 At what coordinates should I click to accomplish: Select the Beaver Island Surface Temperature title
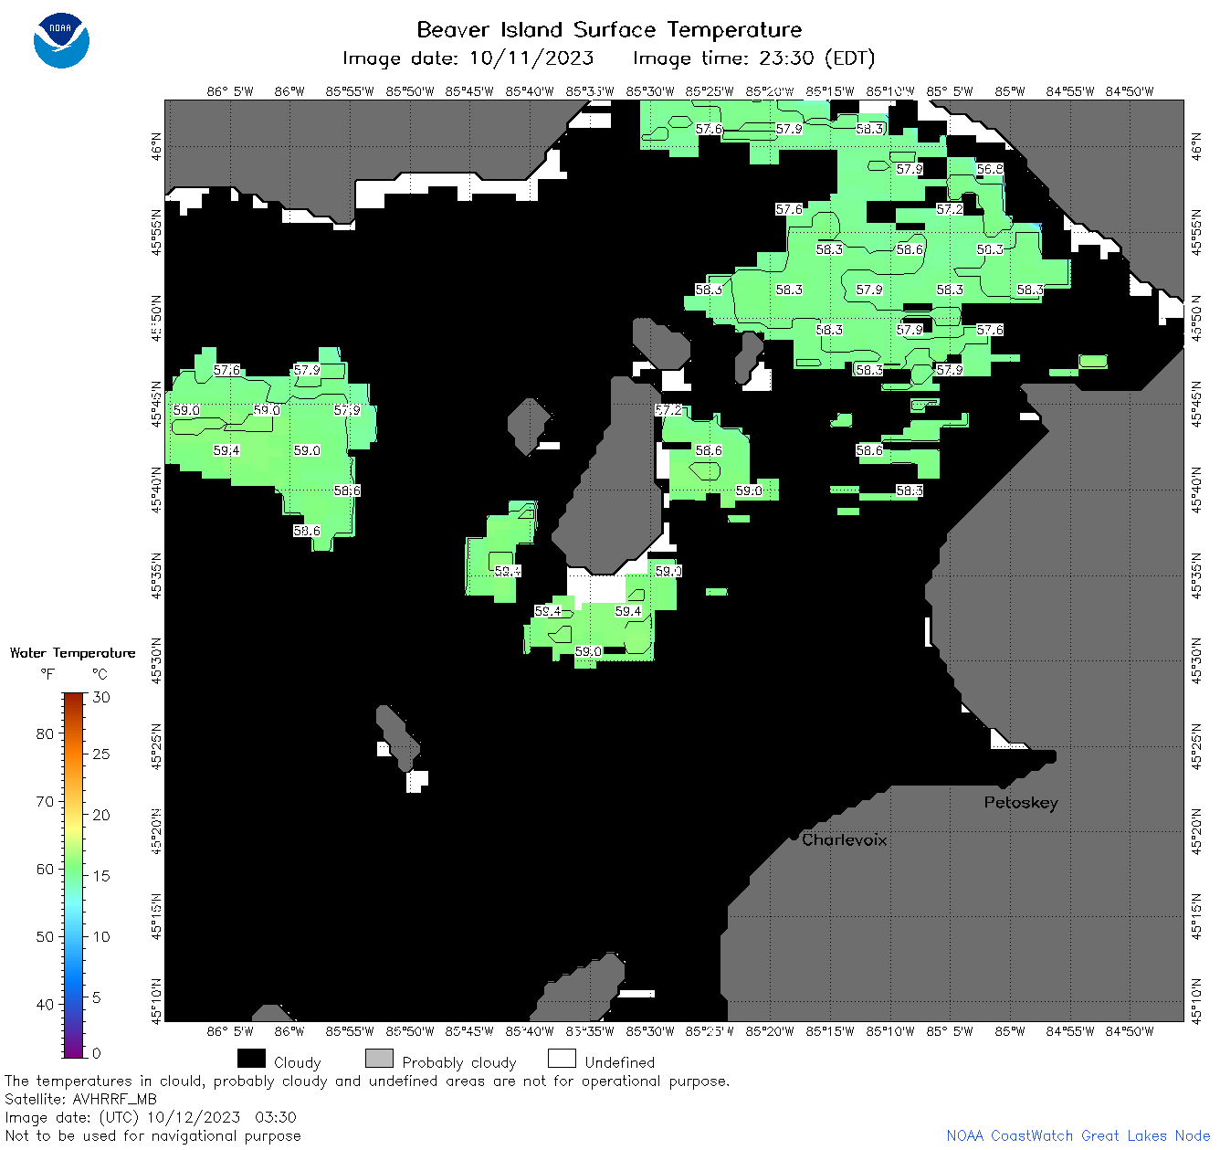609,29
